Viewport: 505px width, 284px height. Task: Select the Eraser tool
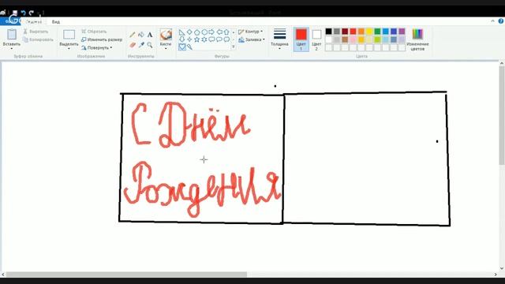pos(133,45)
